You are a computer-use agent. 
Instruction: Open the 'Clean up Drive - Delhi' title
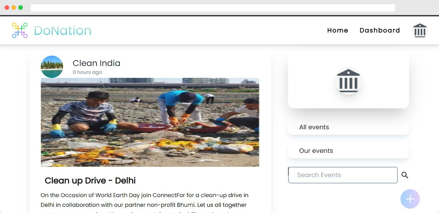(90, 181)
